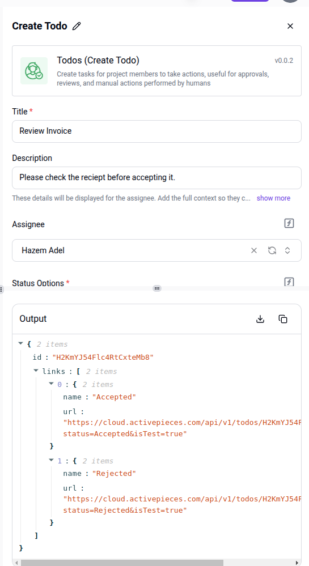
Task: Clear the Hazem Adel assignee selection
Action: click(253, 250)
